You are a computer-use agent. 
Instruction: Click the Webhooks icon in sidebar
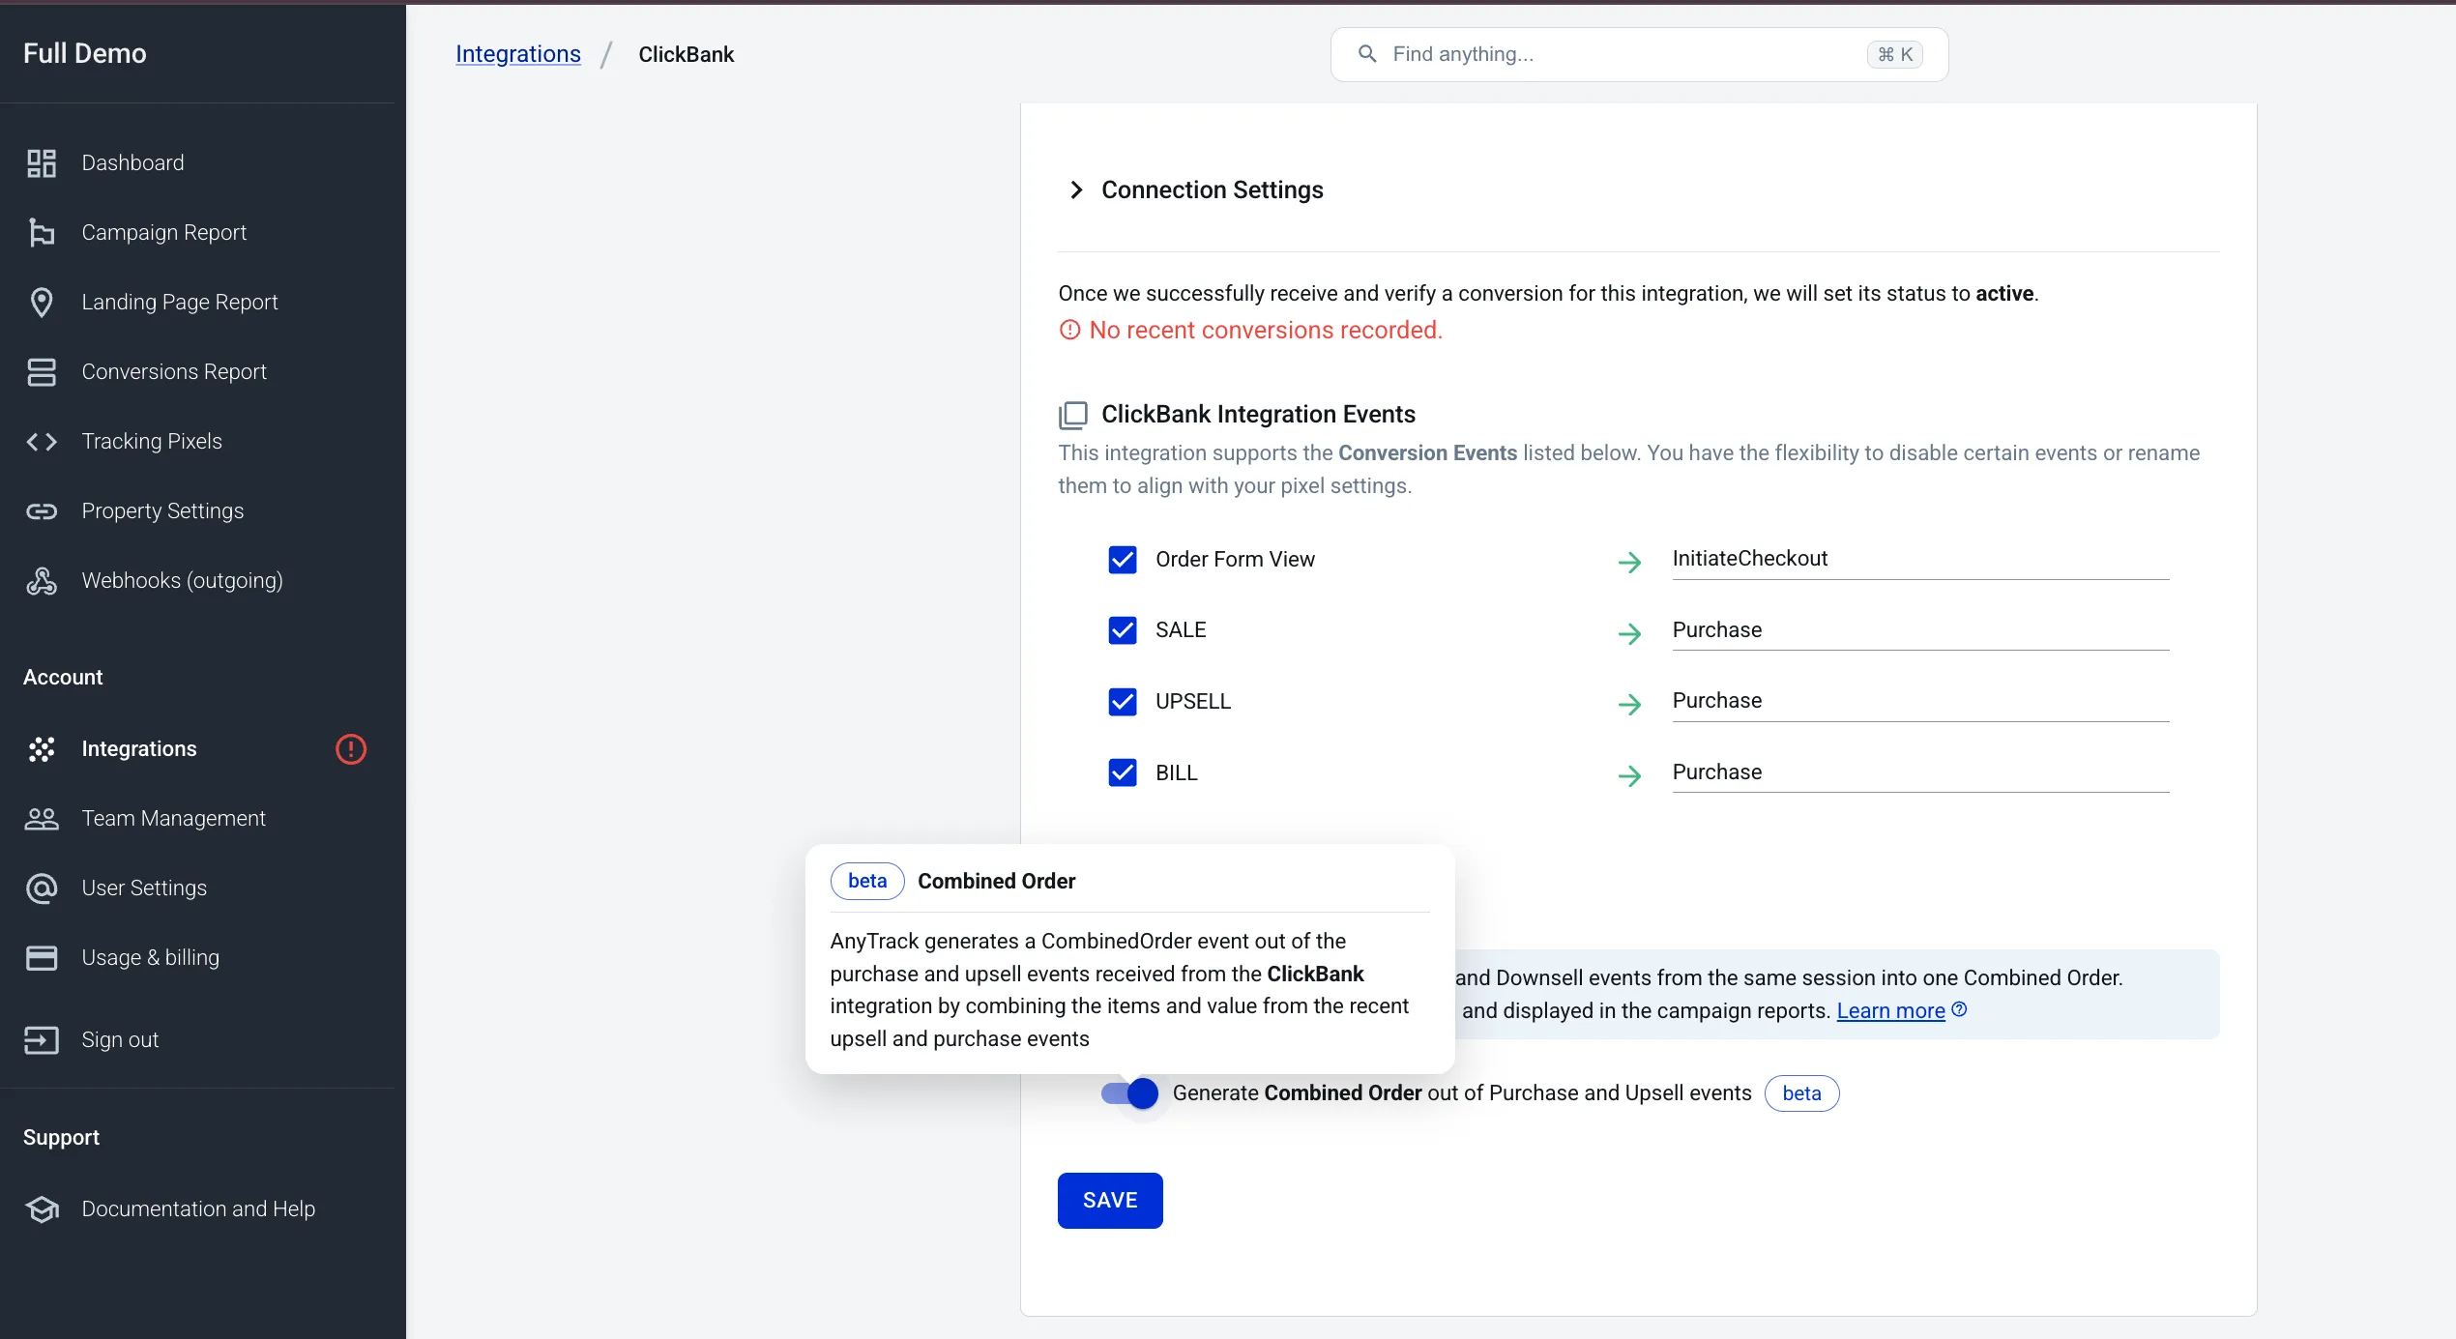pyautogui.click(x=42, y=580)
